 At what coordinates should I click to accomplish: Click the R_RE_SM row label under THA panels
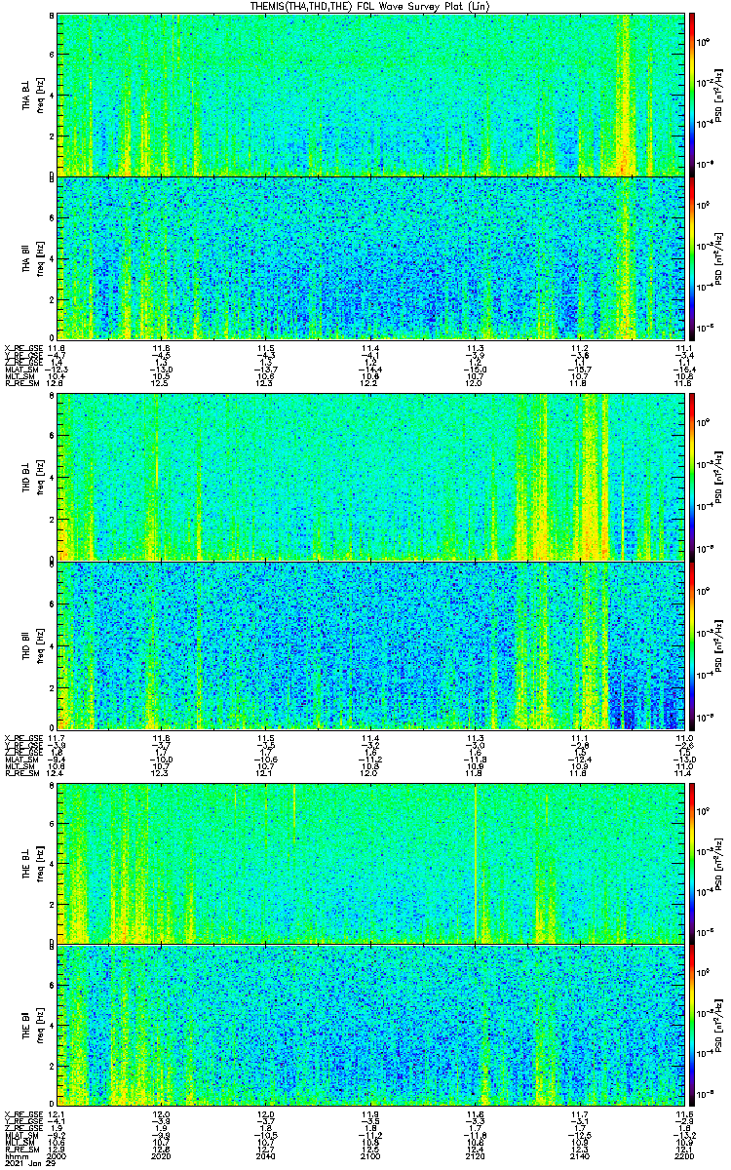[21, 383]
